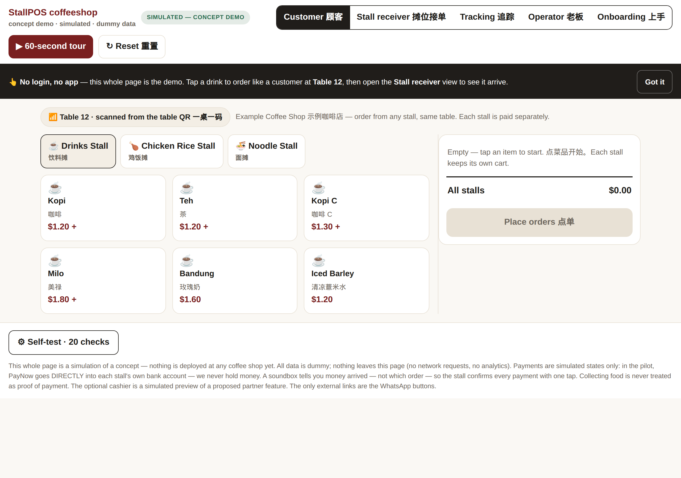The image size is (681, 478).
Task: Click the Teh cup icon
Action: click(x=186, y=188)
